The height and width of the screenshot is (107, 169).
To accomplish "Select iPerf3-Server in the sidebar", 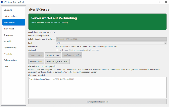I will tap(13, 23).
